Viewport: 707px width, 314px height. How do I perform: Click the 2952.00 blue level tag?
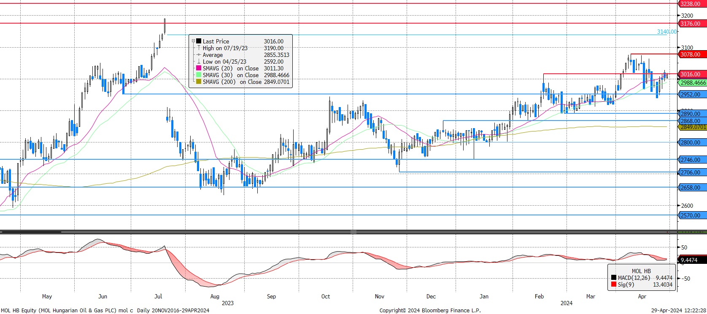coord(692,94)
